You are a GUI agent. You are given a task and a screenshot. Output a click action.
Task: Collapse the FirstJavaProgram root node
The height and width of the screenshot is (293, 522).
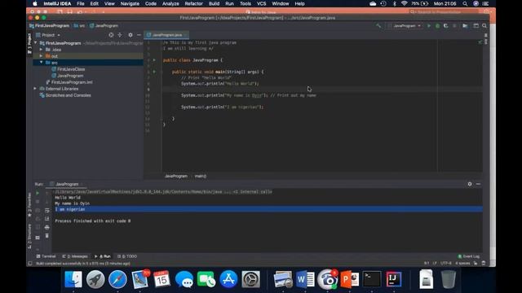click(x=36, y=43)
